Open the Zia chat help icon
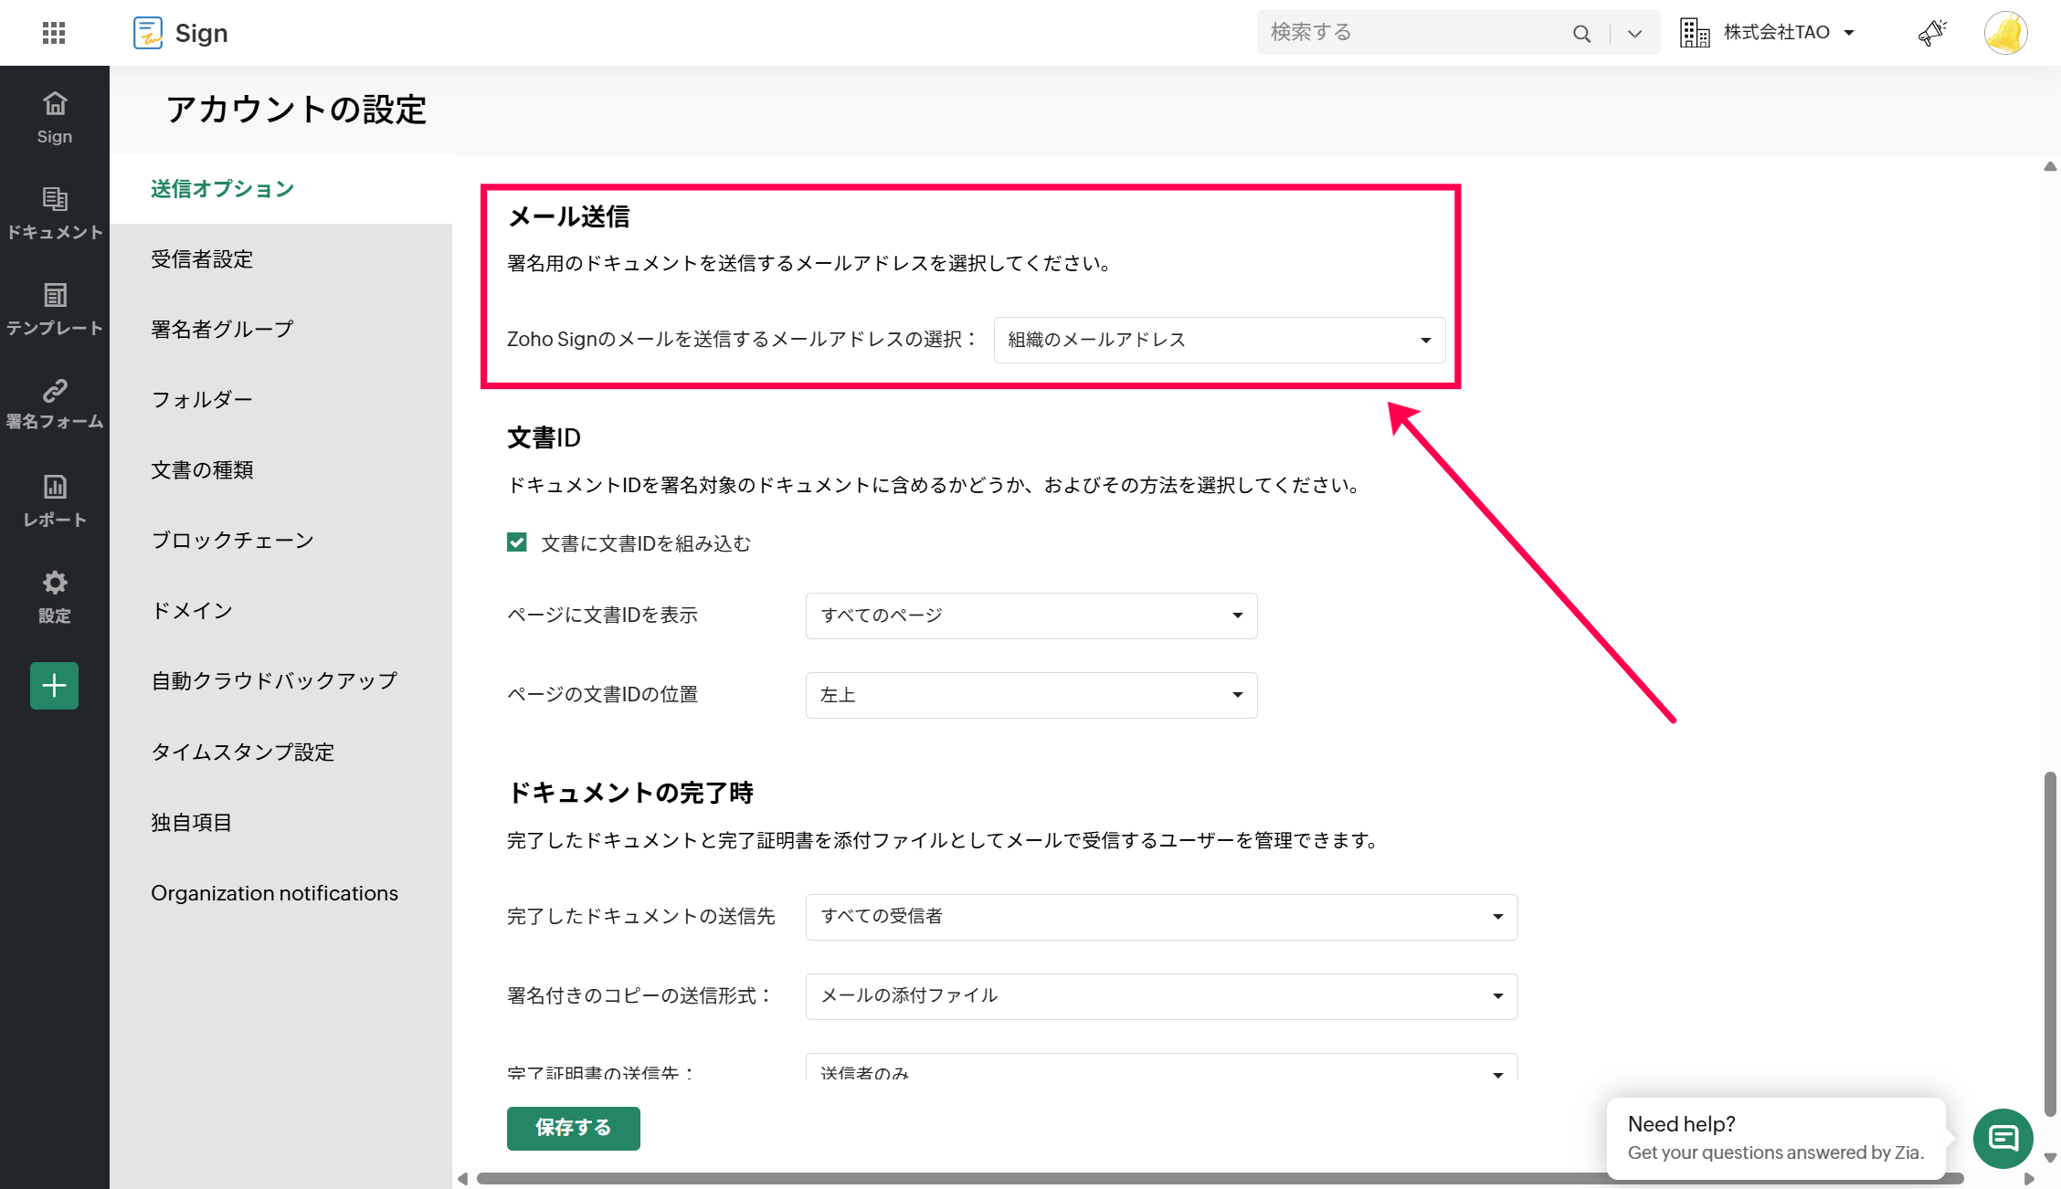This screenshot has width=2061, height=1189. pyautogui.click(x=2003, y=1138)
